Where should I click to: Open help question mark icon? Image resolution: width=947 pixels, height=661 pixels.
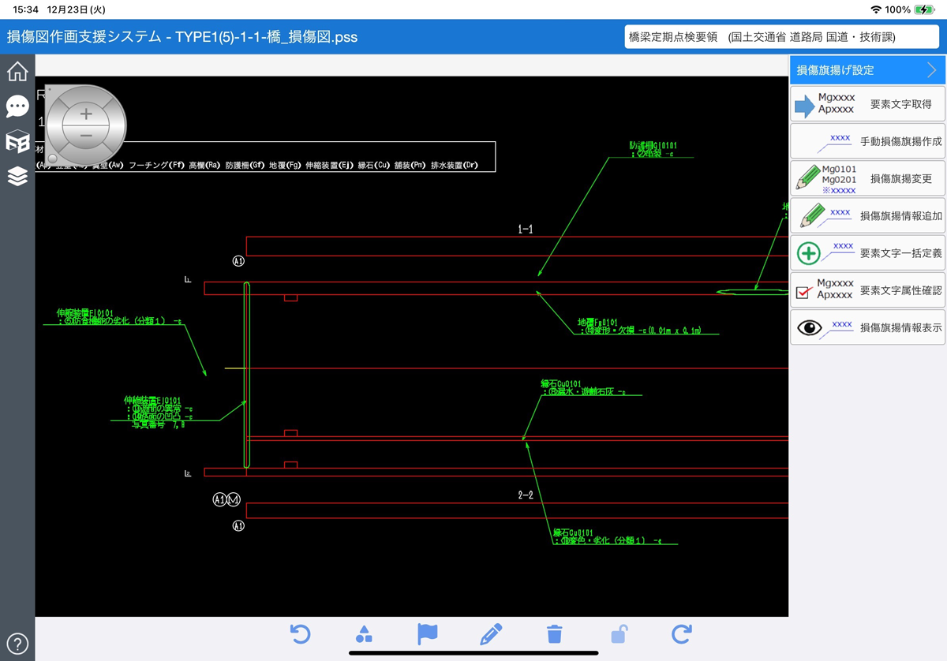tap(17, 643)
